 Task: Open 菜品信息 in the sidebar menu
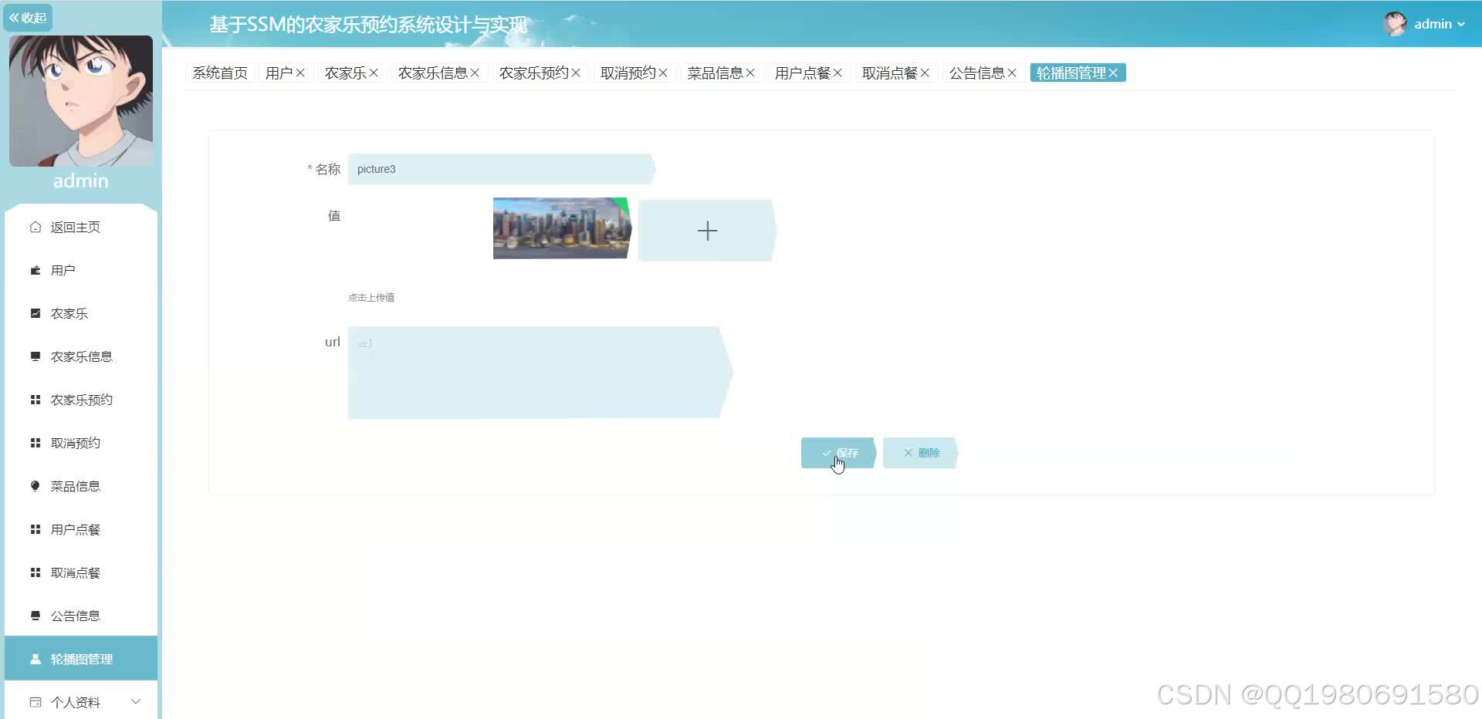[x=81, y=486]
